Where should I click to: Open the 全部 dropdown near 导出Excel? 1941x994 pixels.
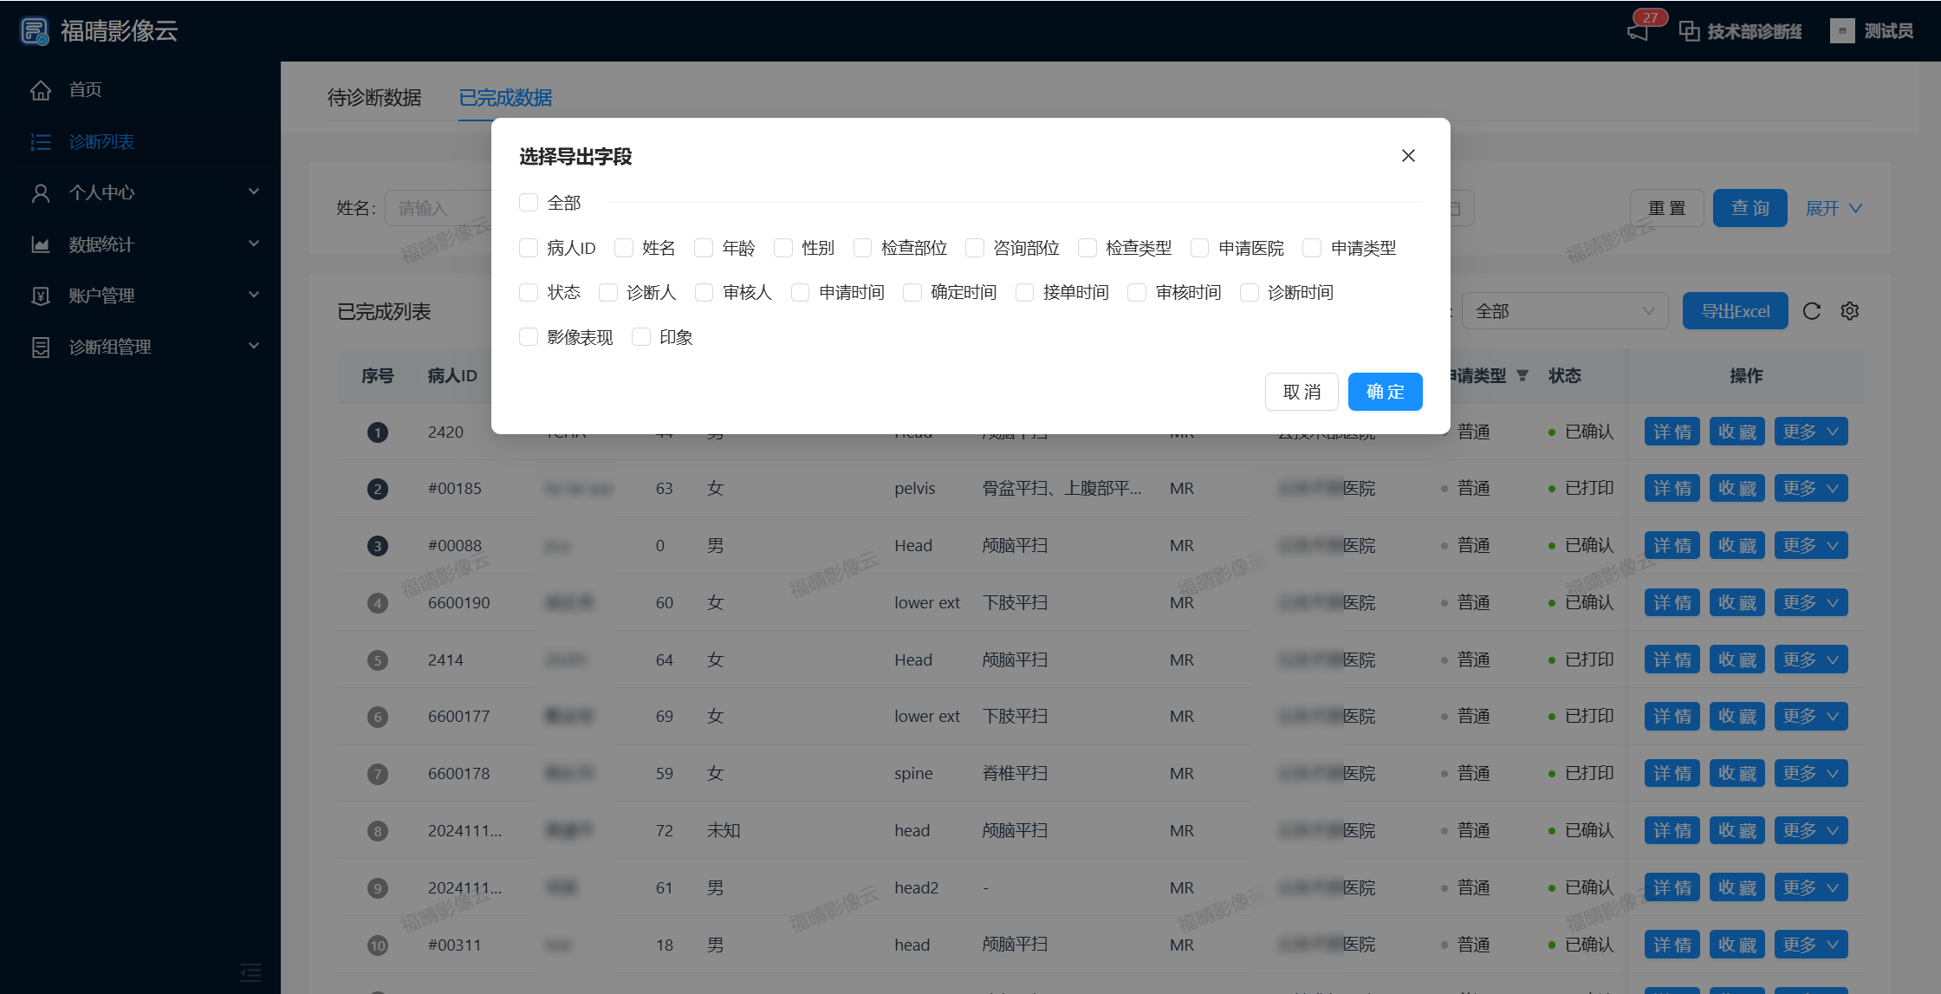[1564, 311]
